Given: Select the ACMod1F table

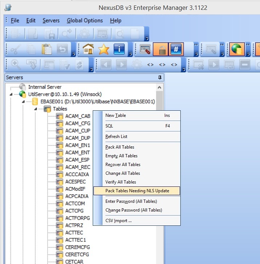Looking at the screenshot, I should coord(75,189).
